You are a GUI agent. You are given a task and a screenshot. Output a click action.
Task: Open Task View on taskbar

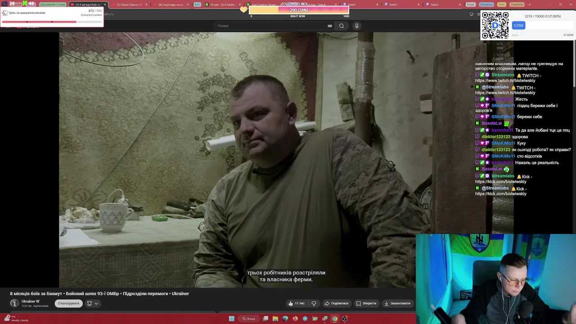tap(266, 319)
